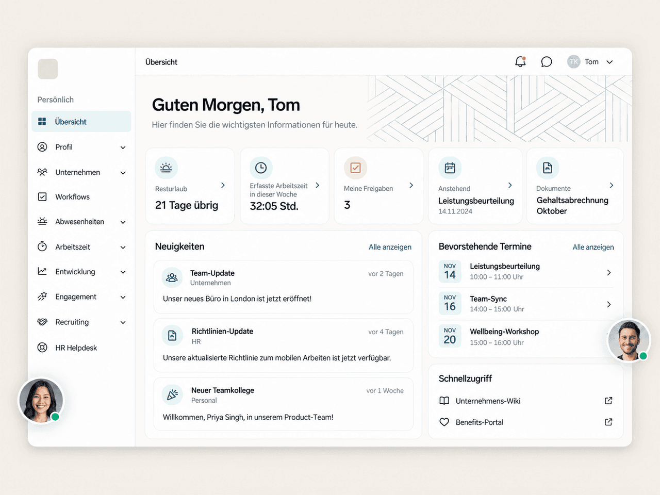Open the Leistungsbeurteilung appointment chevron

coord(609,272)
